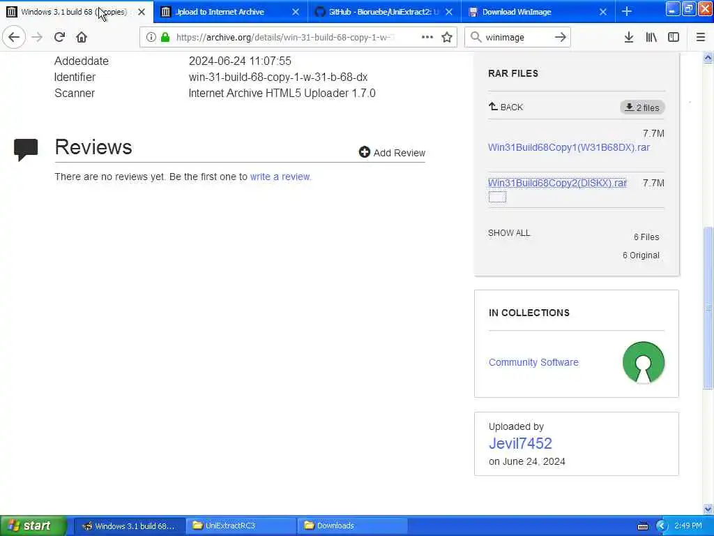Open the browser home page
Screen dimensions: 714x536
coord(82,37)
